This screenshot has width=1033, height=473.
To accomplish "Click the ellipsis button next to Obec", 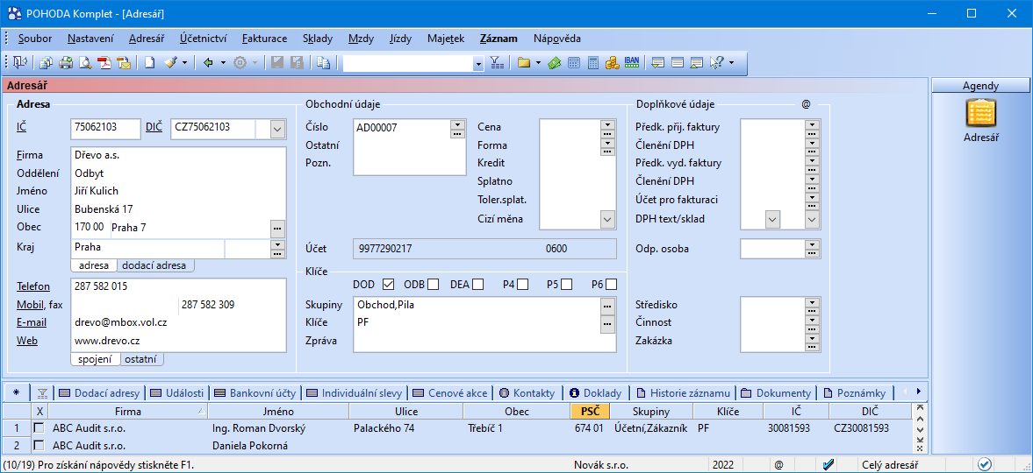I will (x=277, y=228).
